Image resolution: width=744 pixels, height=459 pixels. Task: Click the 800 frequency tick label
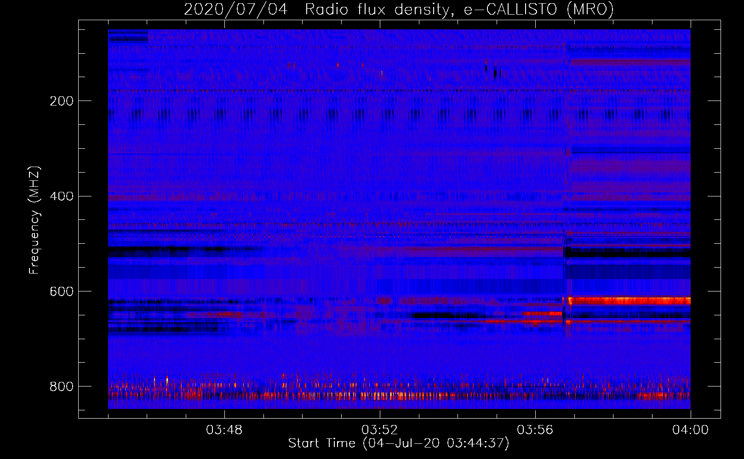pos(62,386)
